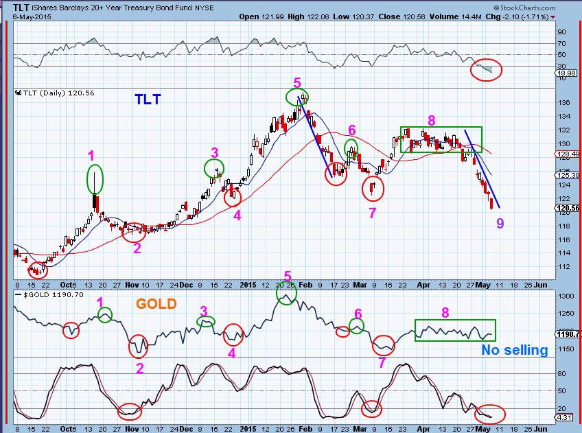The width and height of the screenshot is (582, 433).
Task: Click the candlestick icon beside the TLT (Daily) legend
Action: pos(18,93)
